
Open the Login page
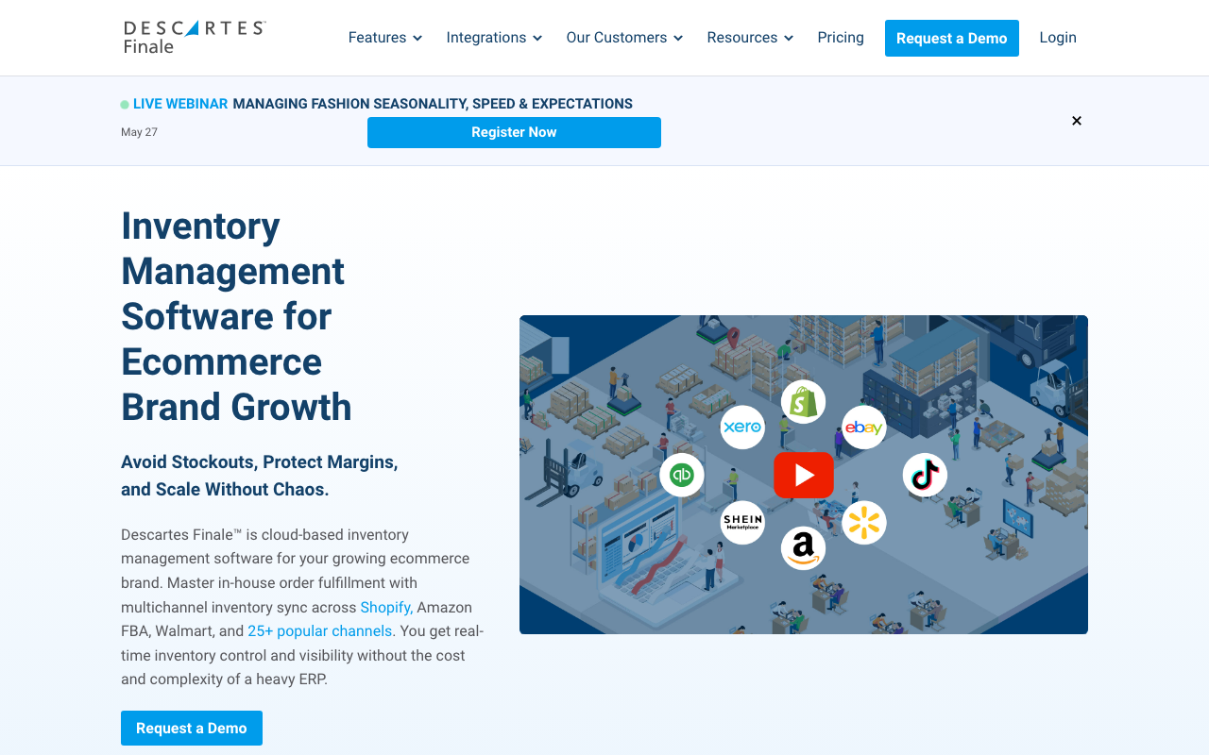(1058, 38)
